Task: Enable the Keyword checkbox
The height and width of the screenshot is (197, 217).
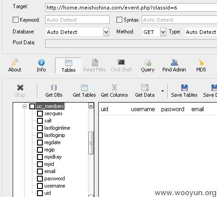Action: 15,20
